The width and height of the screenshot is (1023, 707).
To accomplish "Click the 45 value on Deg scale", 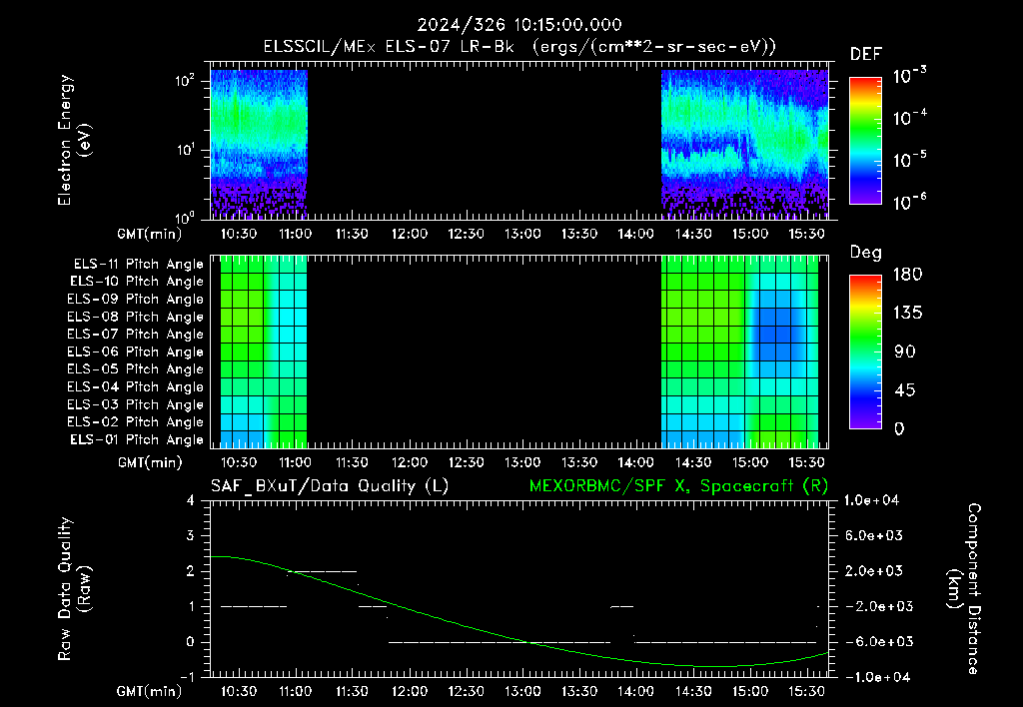I will coord(904,390).
